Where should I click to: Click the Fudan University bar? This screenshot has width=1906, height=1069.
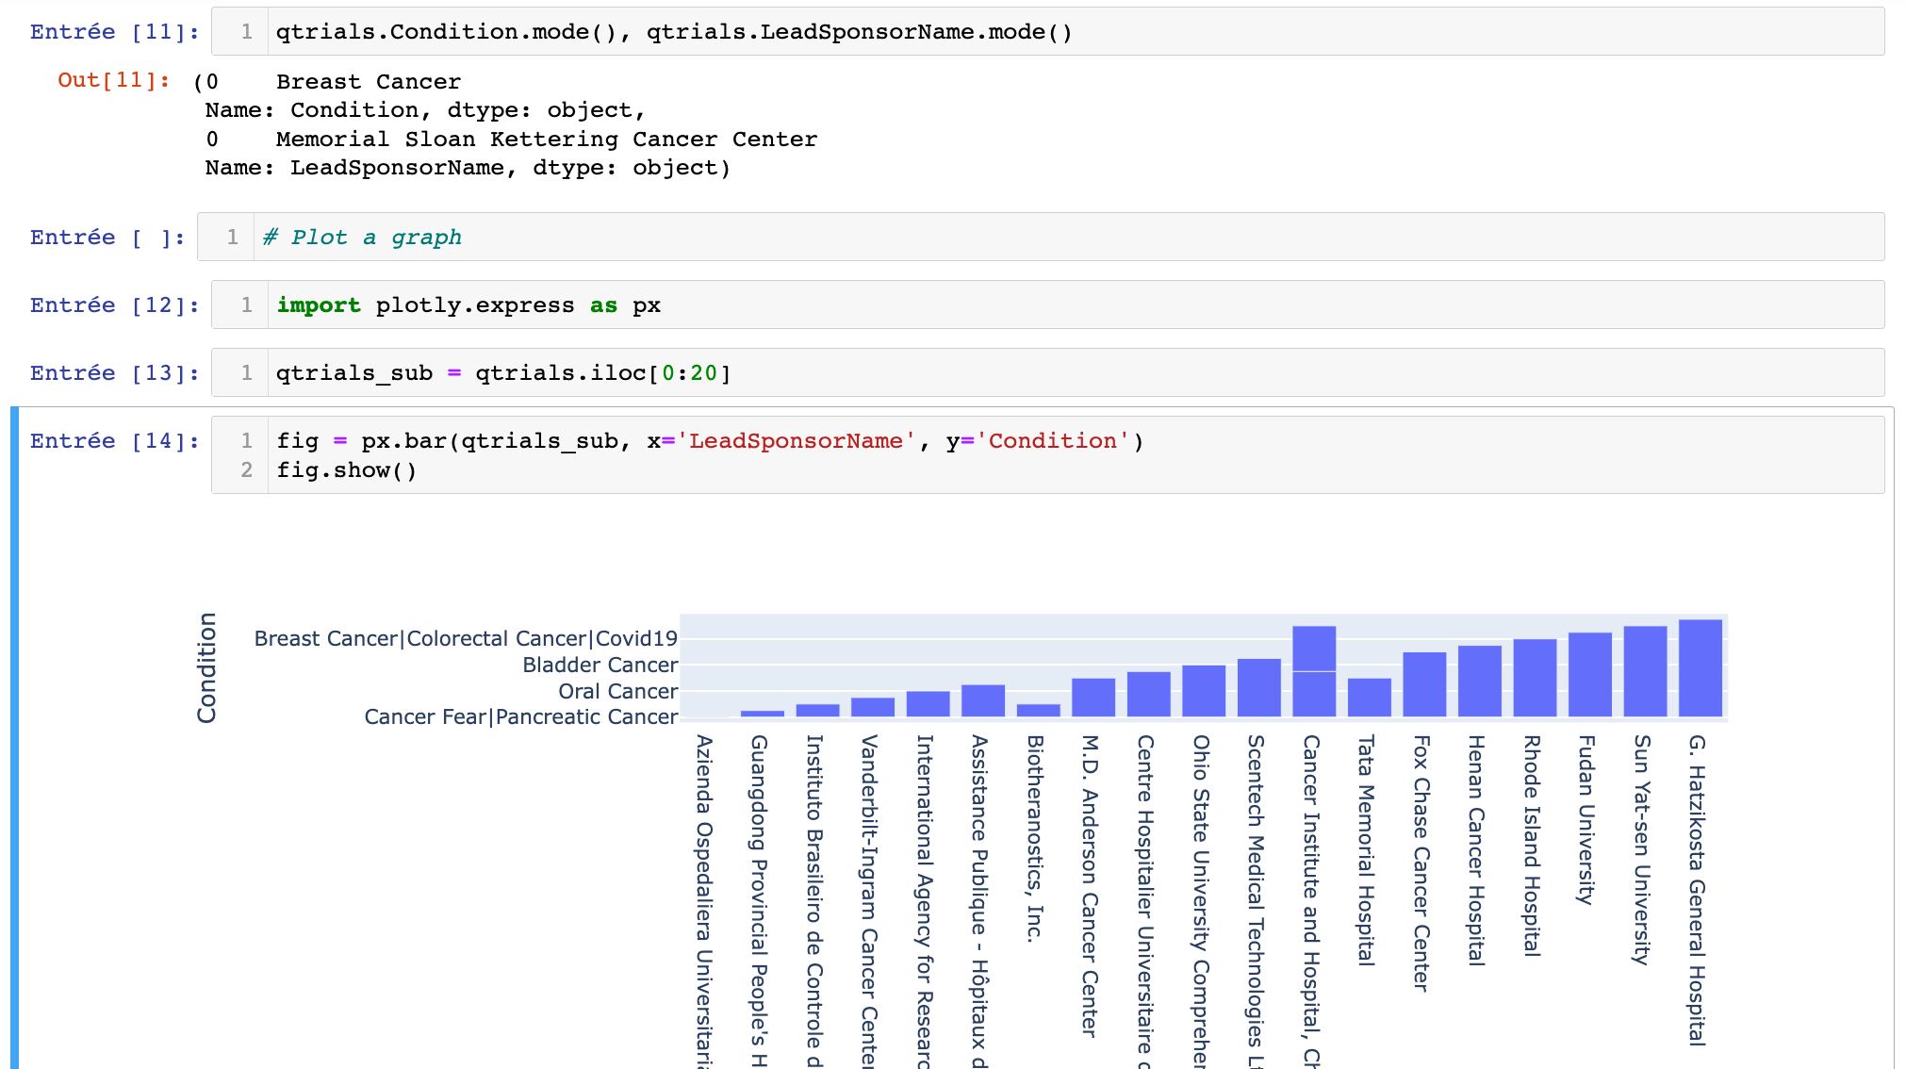click(1589, 675)
